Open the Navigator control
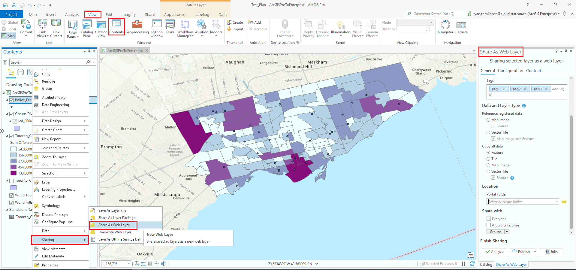The height and width of the screenshot is (270, 576). [x=445, y=27]
